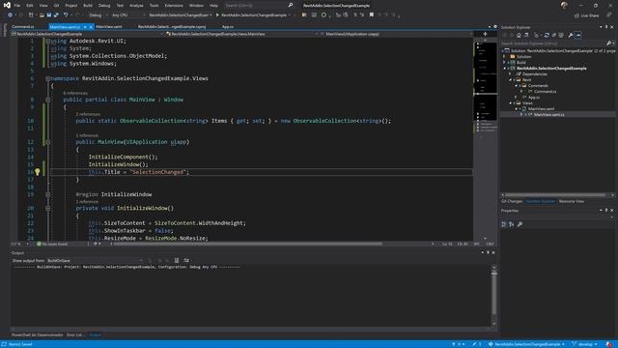This screenshot has width=618, height=348.
Task: Open the File menu
Action: pyautogui.click(x=17, y=6)
